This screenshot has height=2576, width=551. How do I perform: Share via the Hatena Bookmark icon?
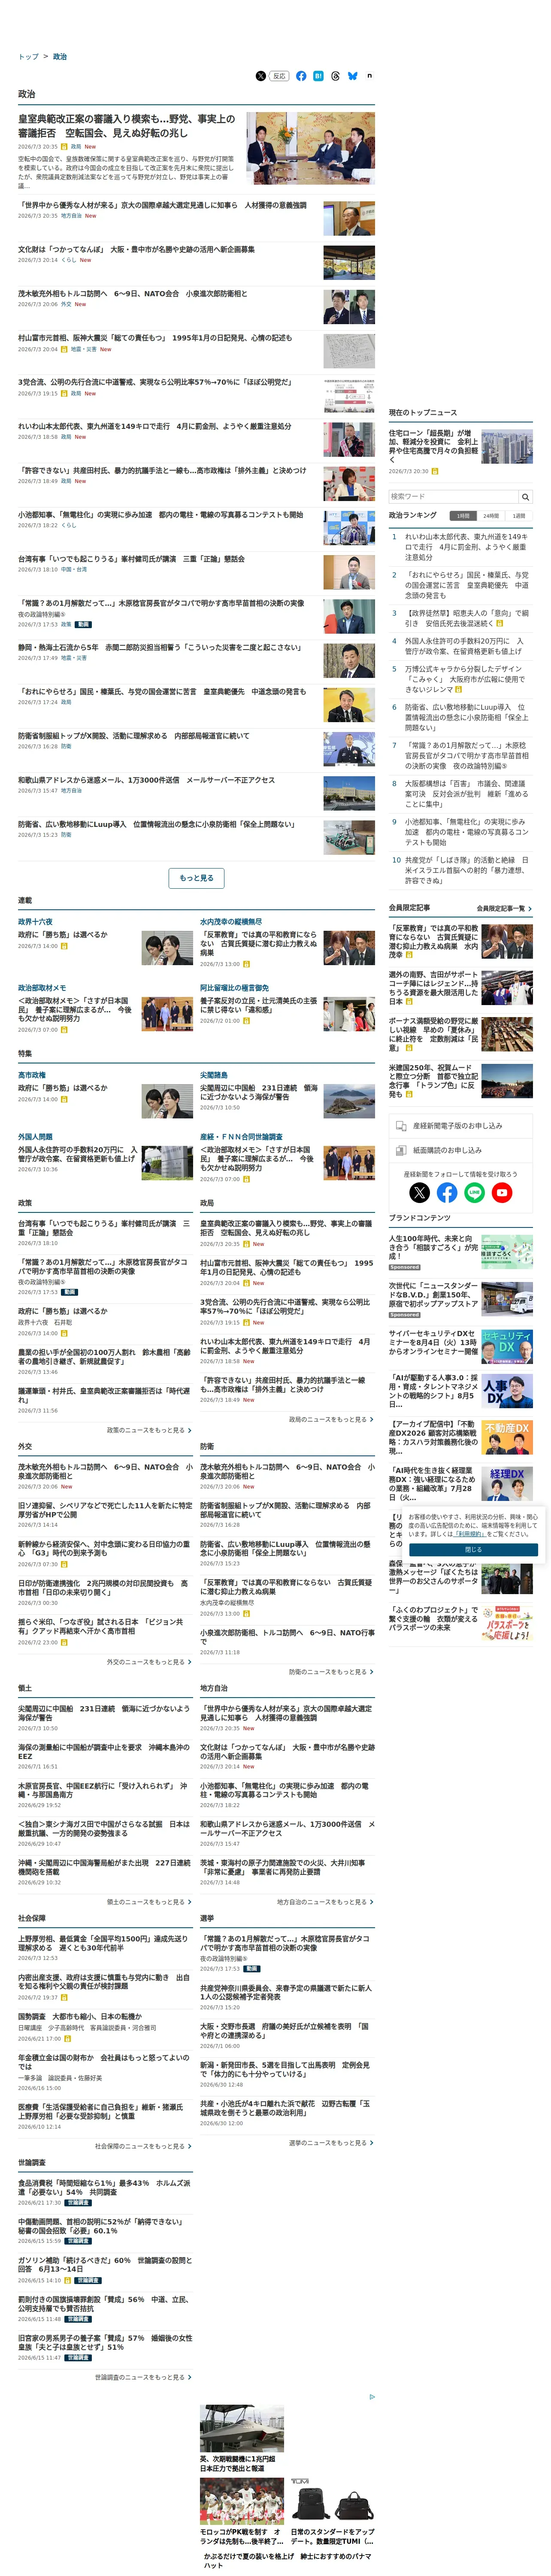[x=318, y=76]
